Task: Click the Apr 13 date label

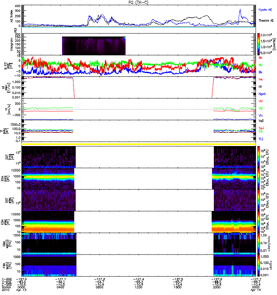Action: coord(21,290)
